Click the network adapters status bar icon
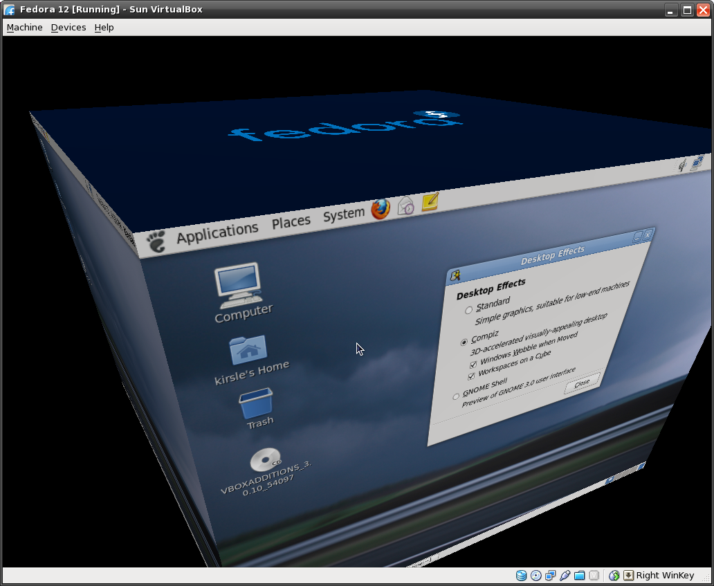 (551, 576)
